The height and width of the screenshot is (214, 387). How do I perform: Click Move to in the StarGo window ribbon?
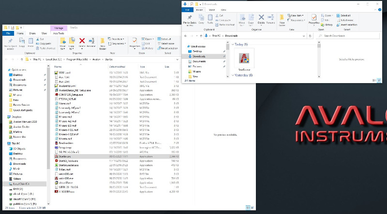63,43
